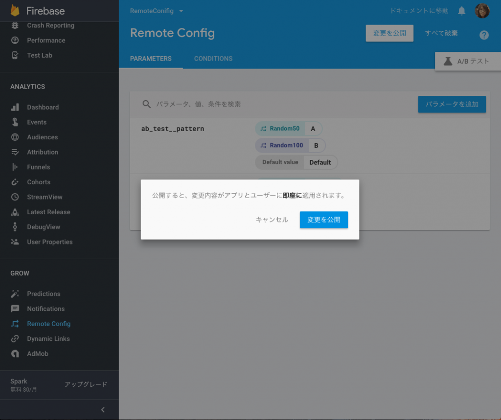This screenshot has width=501, height=420.
Task: Collapse the sidebar with the chevron
Action: click(x=103, y=409)
